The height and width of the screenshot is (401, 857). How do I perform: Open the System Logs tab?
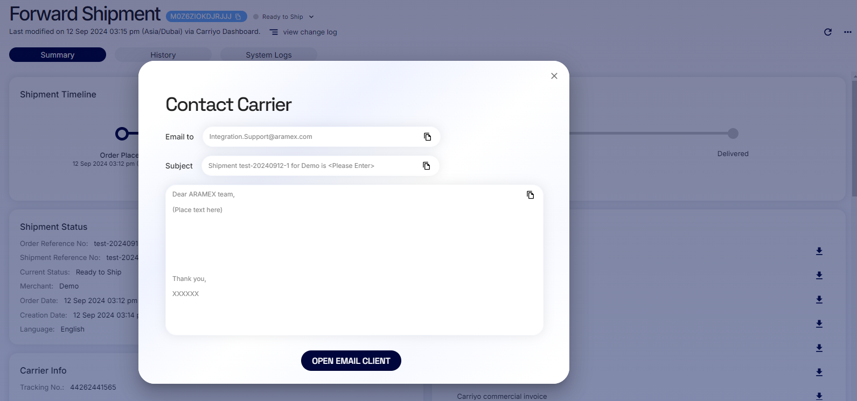coord(268,55)
